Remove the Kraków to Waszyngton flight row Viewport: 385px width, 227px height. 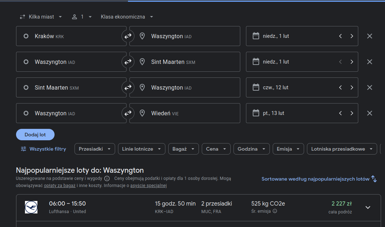click(370, 36)
